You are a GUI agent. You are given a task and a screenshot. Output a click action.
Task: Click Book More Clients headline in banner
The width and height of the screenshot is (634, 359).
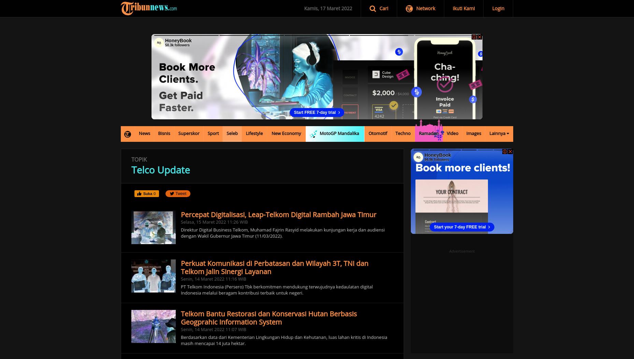click(187, 73)
